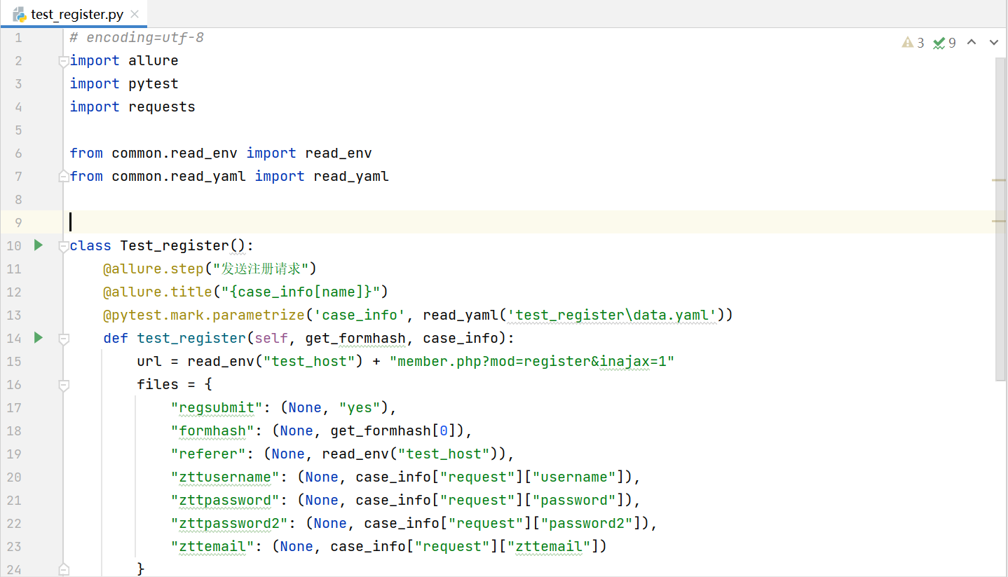Click an error stripe mark on right scrollbar
Screen dimensions: 1008x577
[999, 179]
